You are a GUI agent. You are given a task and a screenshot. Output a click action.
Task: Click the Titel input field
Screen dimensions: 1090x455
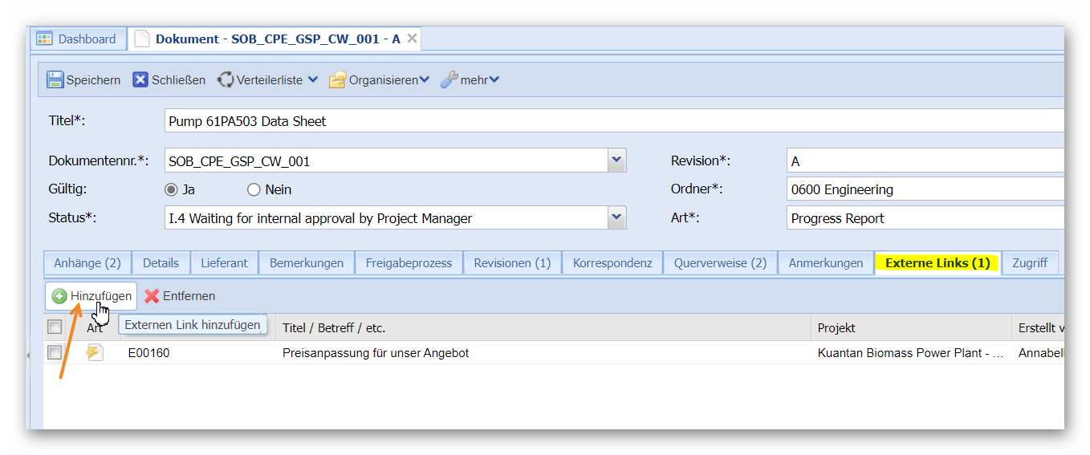pos(610,121)
